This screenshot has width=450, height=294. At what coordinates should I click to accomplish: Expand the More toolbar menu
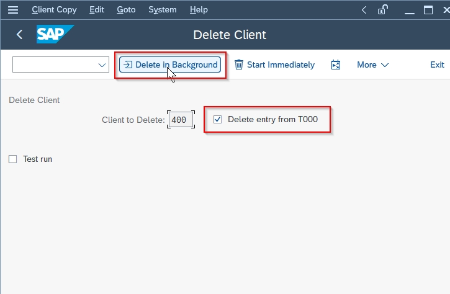(373, 65)
